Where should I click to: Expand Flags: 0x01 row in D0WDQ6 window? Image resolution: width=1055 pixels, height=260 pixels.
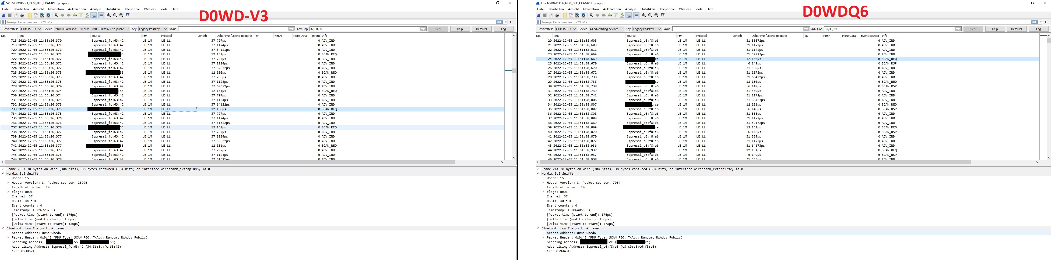tap(543, 192)
